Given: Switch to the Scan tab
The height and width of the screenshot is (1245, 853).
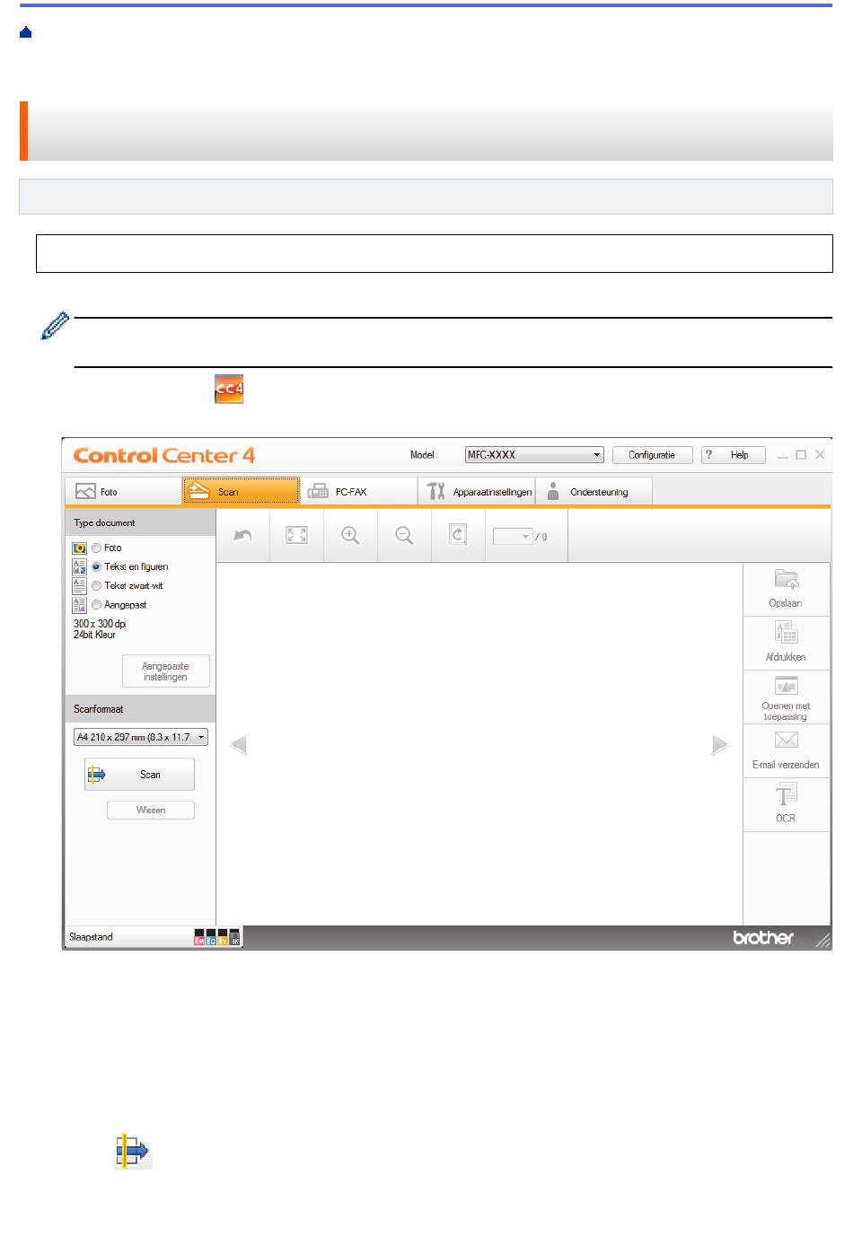Looking at the screenshot, I should (241, 492).
